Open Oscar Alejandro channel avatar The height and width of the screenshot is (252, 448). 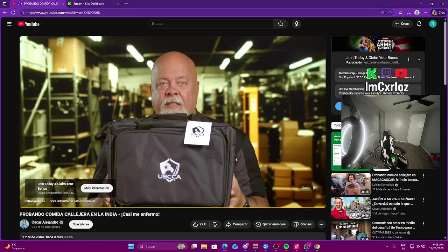pos(24,224)
